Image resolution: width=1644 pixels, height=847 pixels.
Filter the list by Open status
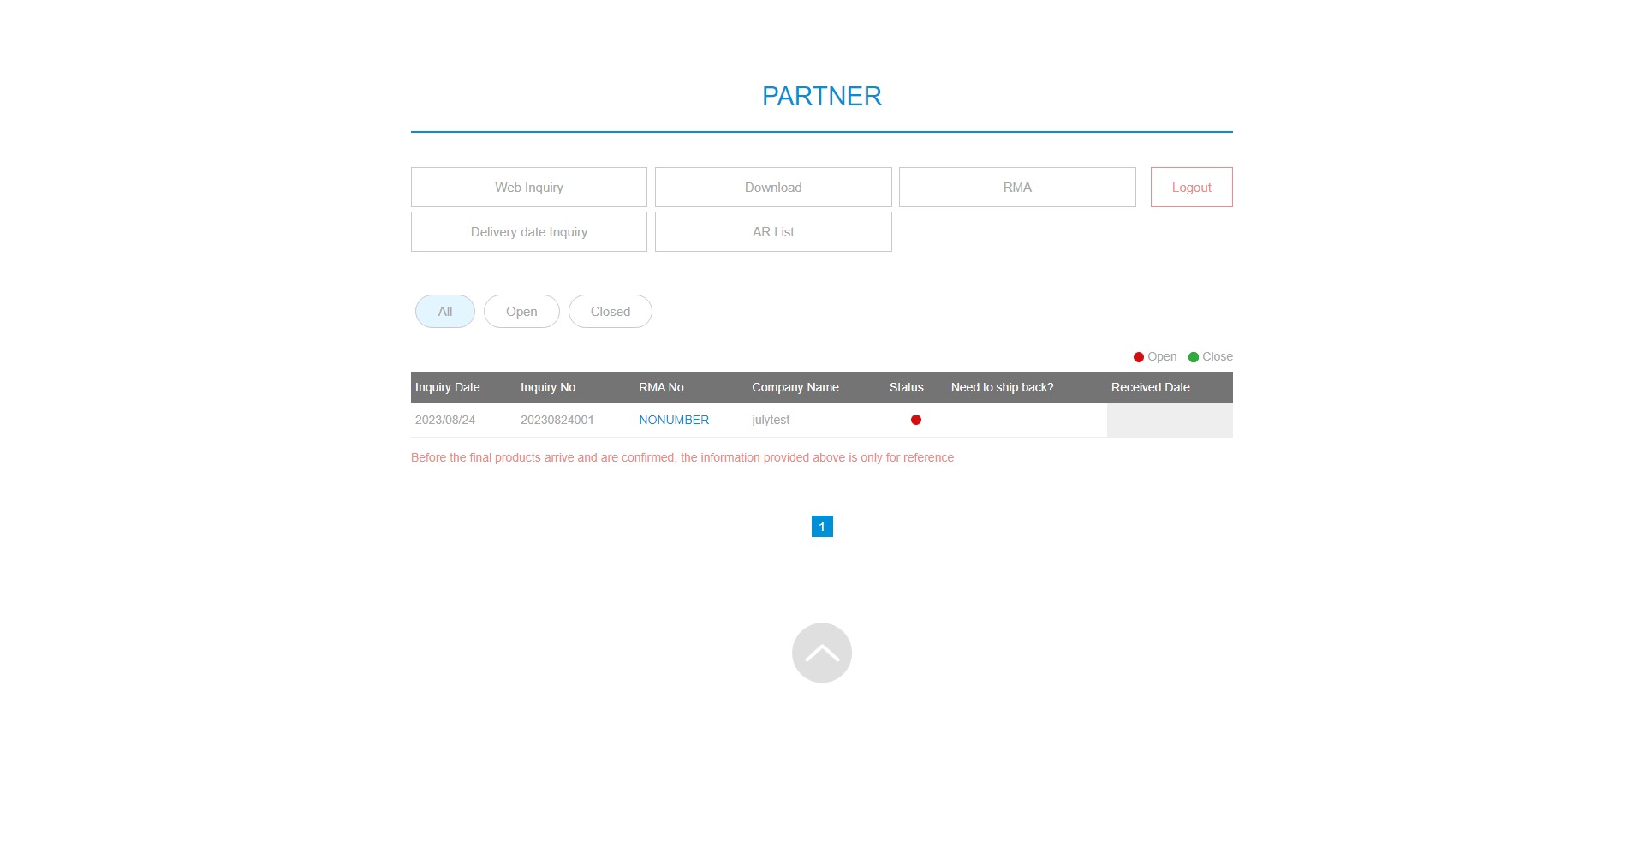tap(521, 312)
